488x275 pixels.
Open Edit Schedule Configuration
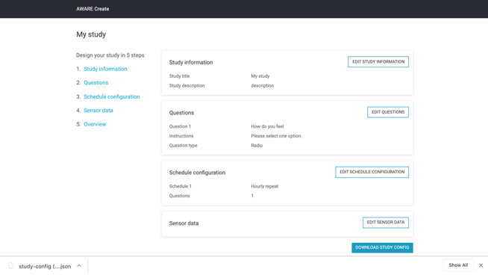pyautogui.click(x=372, y=172)
